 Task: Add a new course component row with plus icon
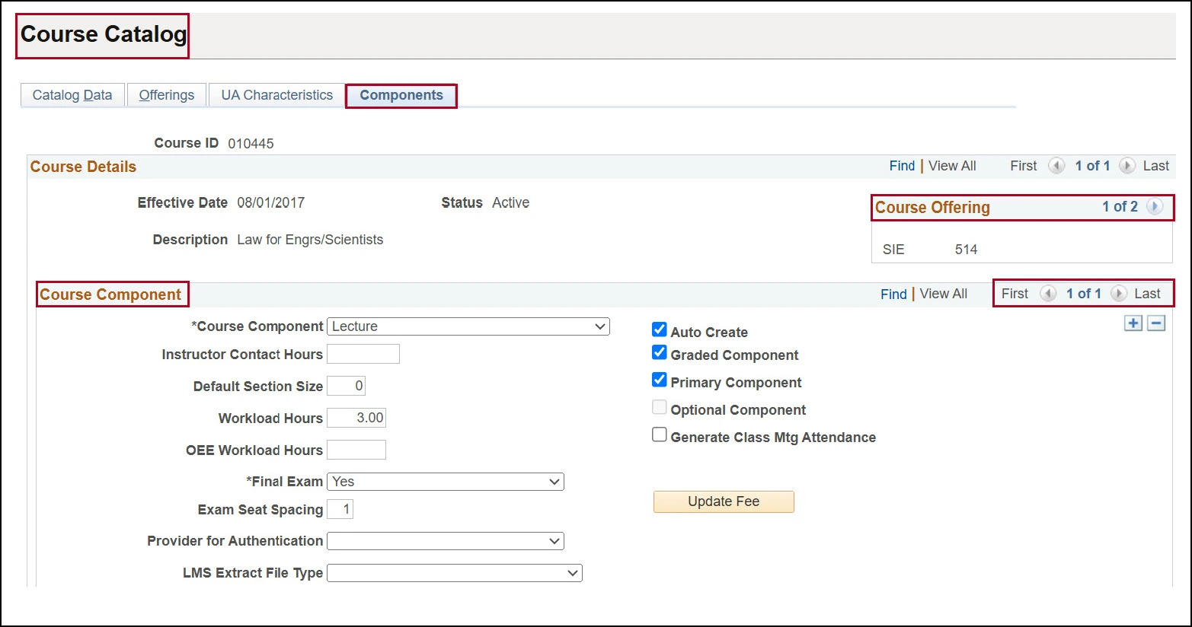1133,323
